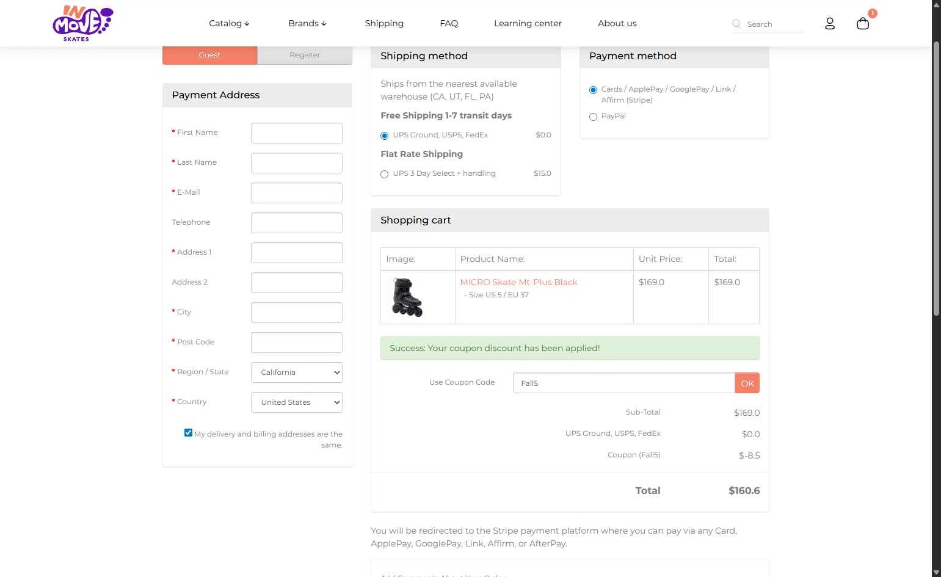Click the Size US 5 / EU 37 text

click(x=498, y=295)
